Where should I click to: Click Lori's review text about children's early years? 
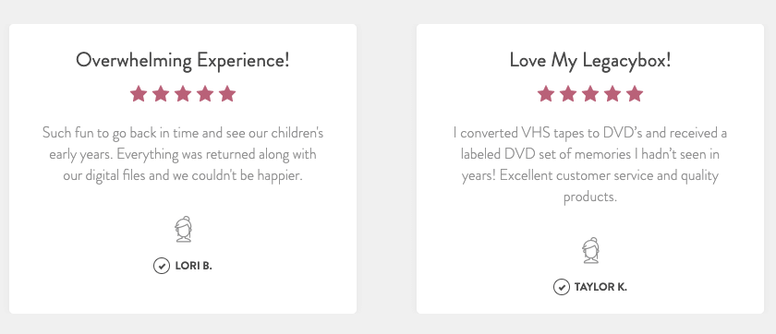[x=183, y=154]
